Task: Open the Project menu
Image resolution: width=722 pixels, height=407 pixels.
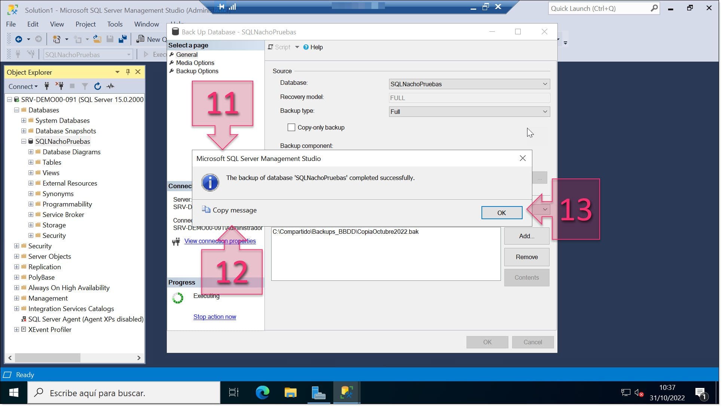Action: click(86, 24)
